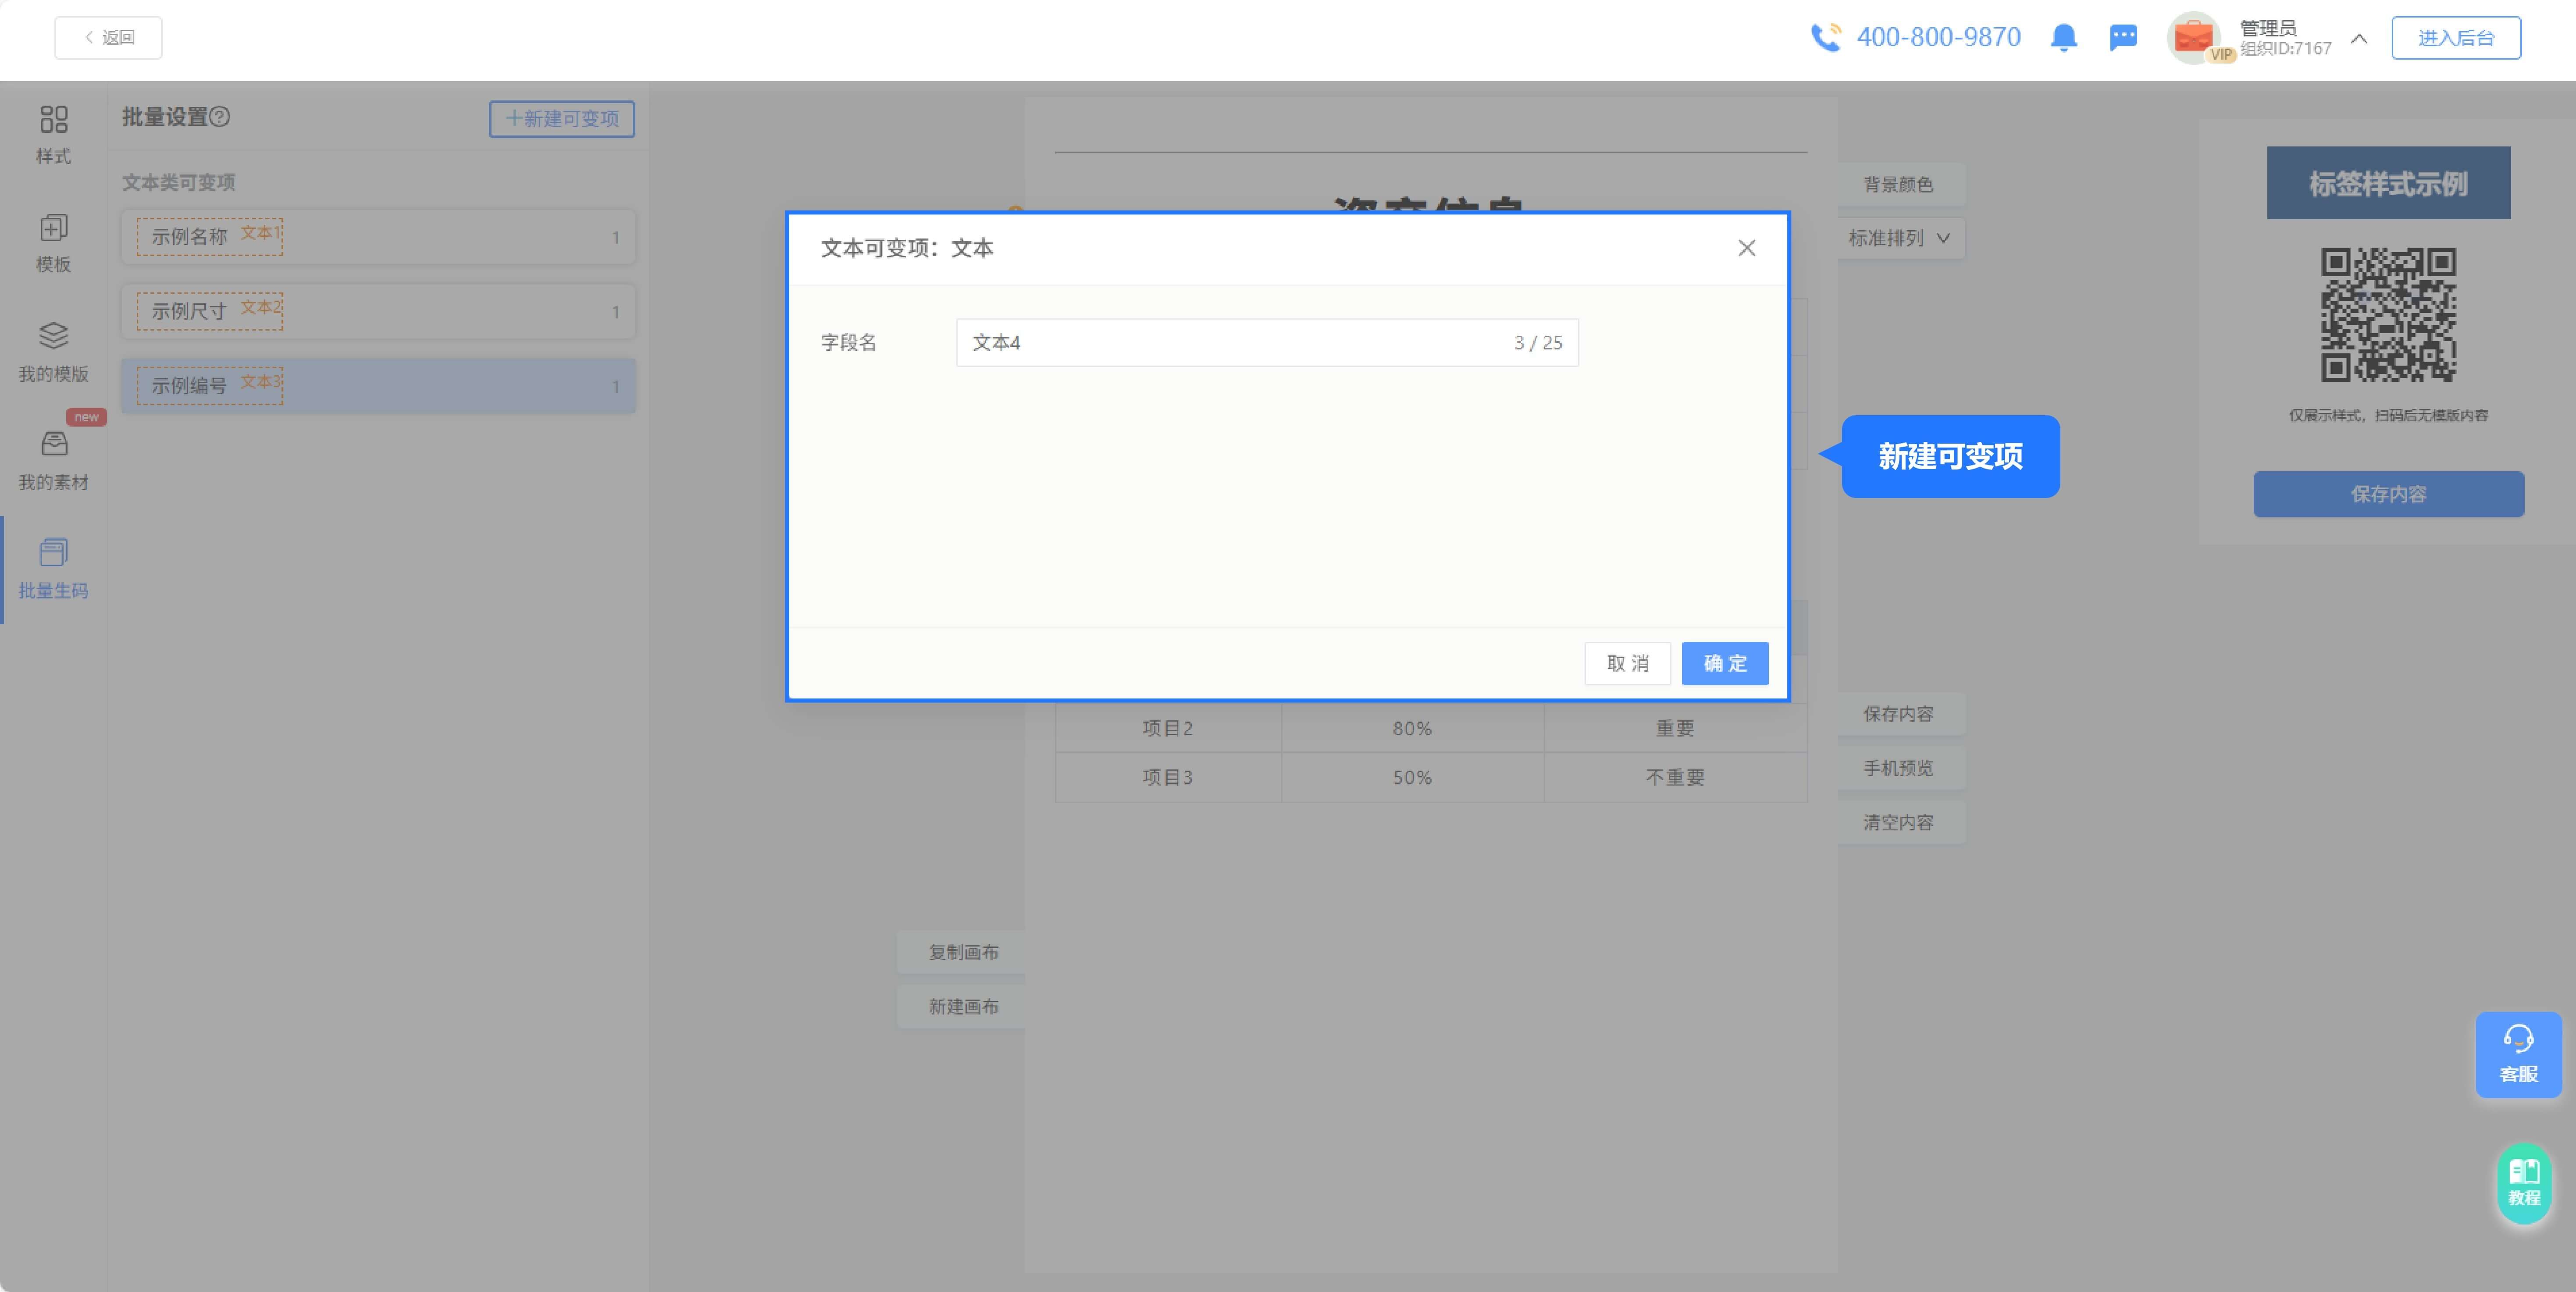This screenshot has height=1292, width=2576.
Task: Switch to the 批量生码 section
Action: pyautogui.click(x=54, y=568)
